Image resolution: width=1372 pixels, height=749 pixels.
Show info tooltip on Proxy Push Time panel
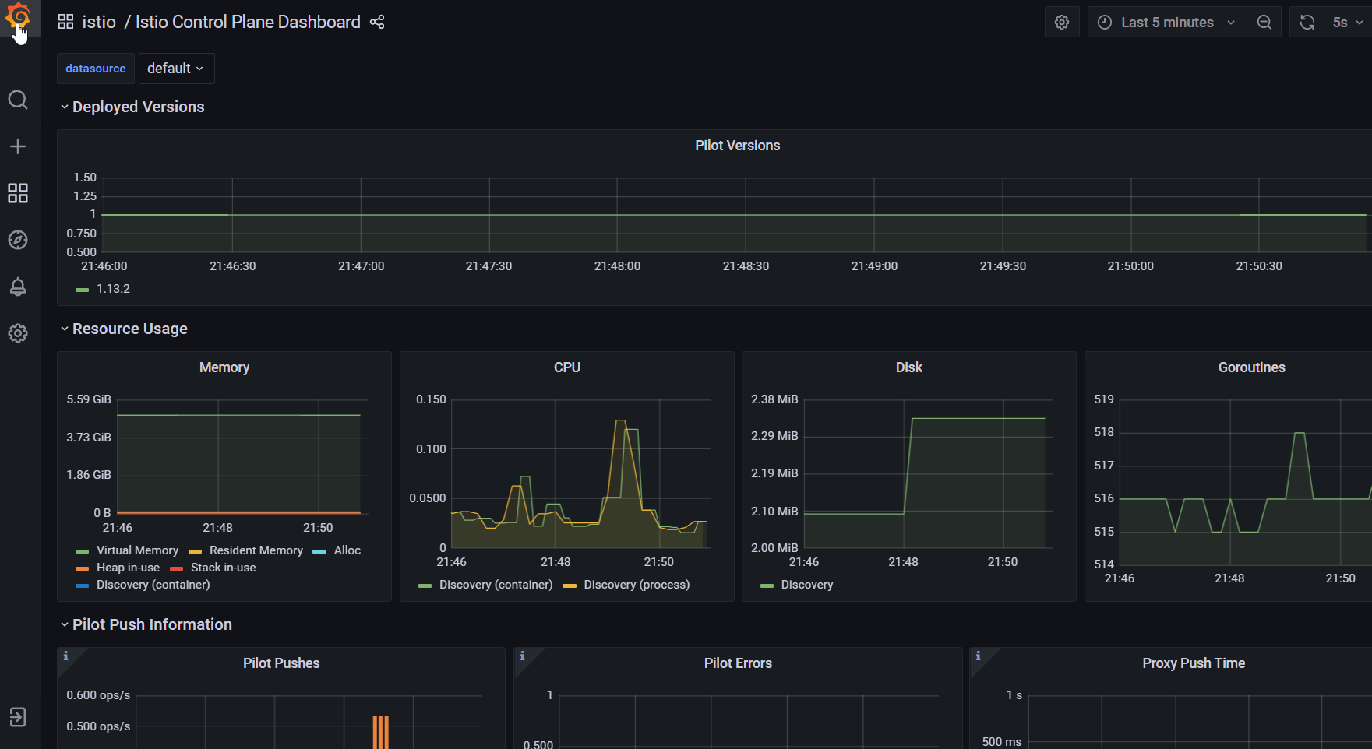tap(978, 656)
